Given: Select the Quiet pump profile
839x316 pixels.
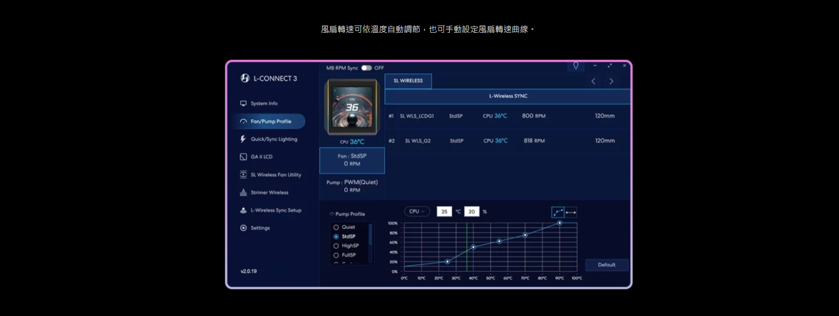Looking at the screenshot, I should (x=336, y=227).
